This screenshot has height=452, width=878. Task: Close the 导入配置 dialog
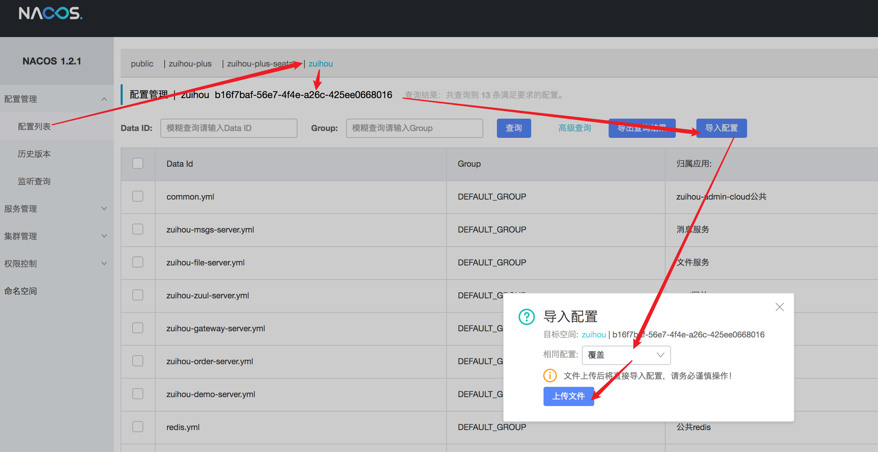click(x=780, y=307)
